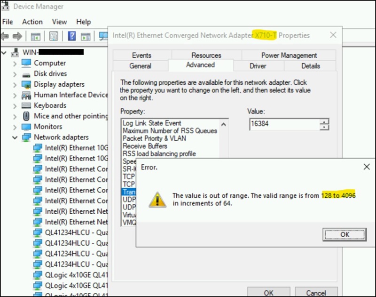Open the Action menu
The height and width of the screenshot is (297, 376).
32,22
